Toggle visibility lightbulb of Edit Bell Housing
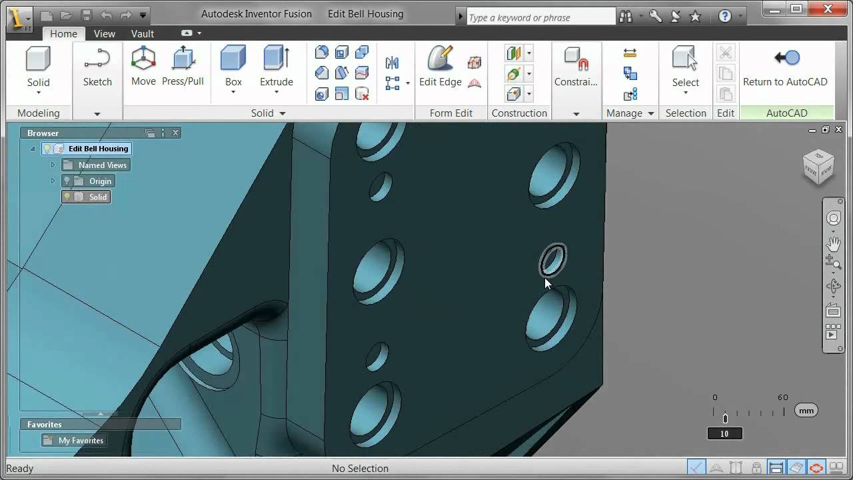Screen dimensions: 853x480 [x=47, y=149]
